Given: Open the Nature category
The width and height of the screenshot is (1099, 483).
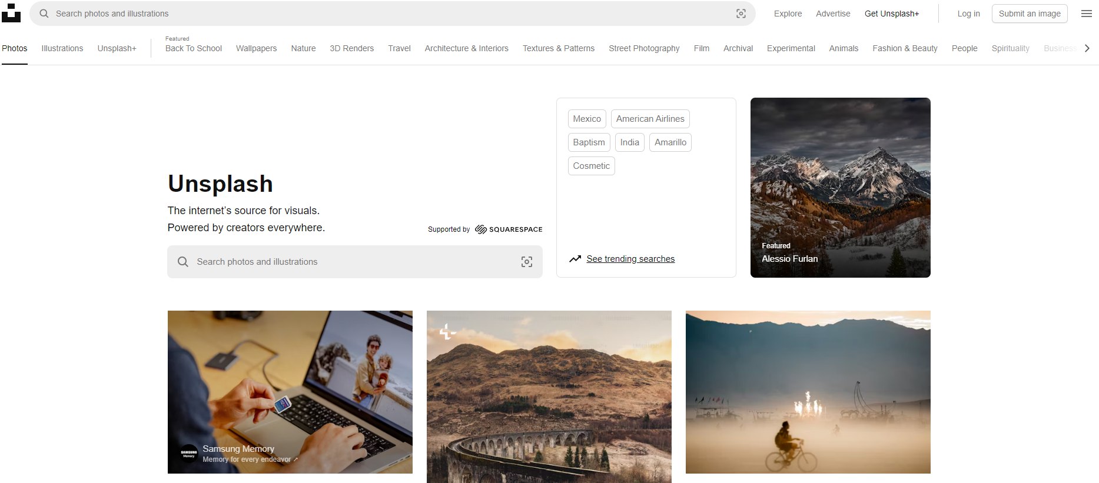Looking at the screenshot, I should coord(303,48).
